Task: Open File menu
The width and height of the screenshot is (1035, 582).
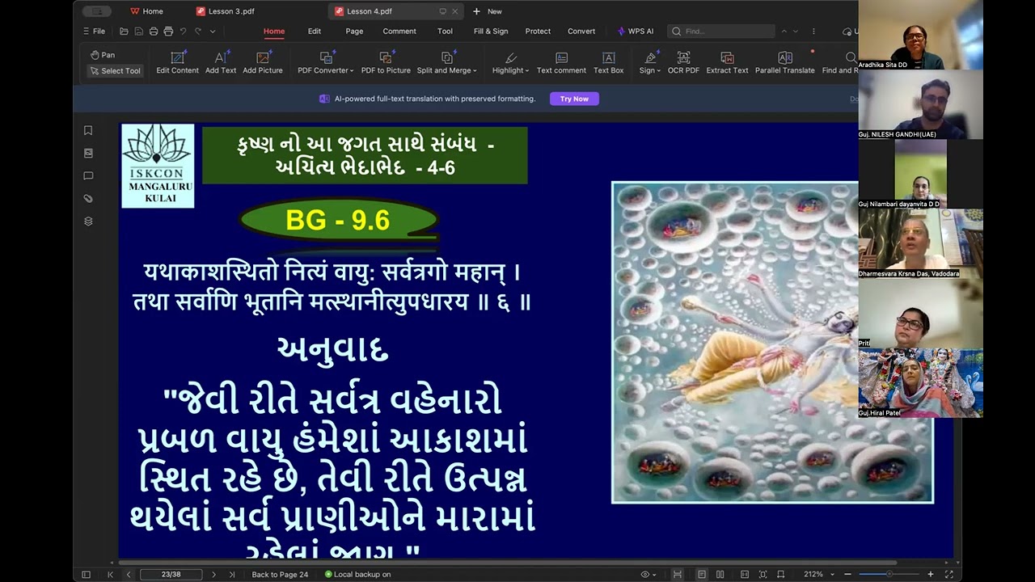Action: [x=94, y=32]
